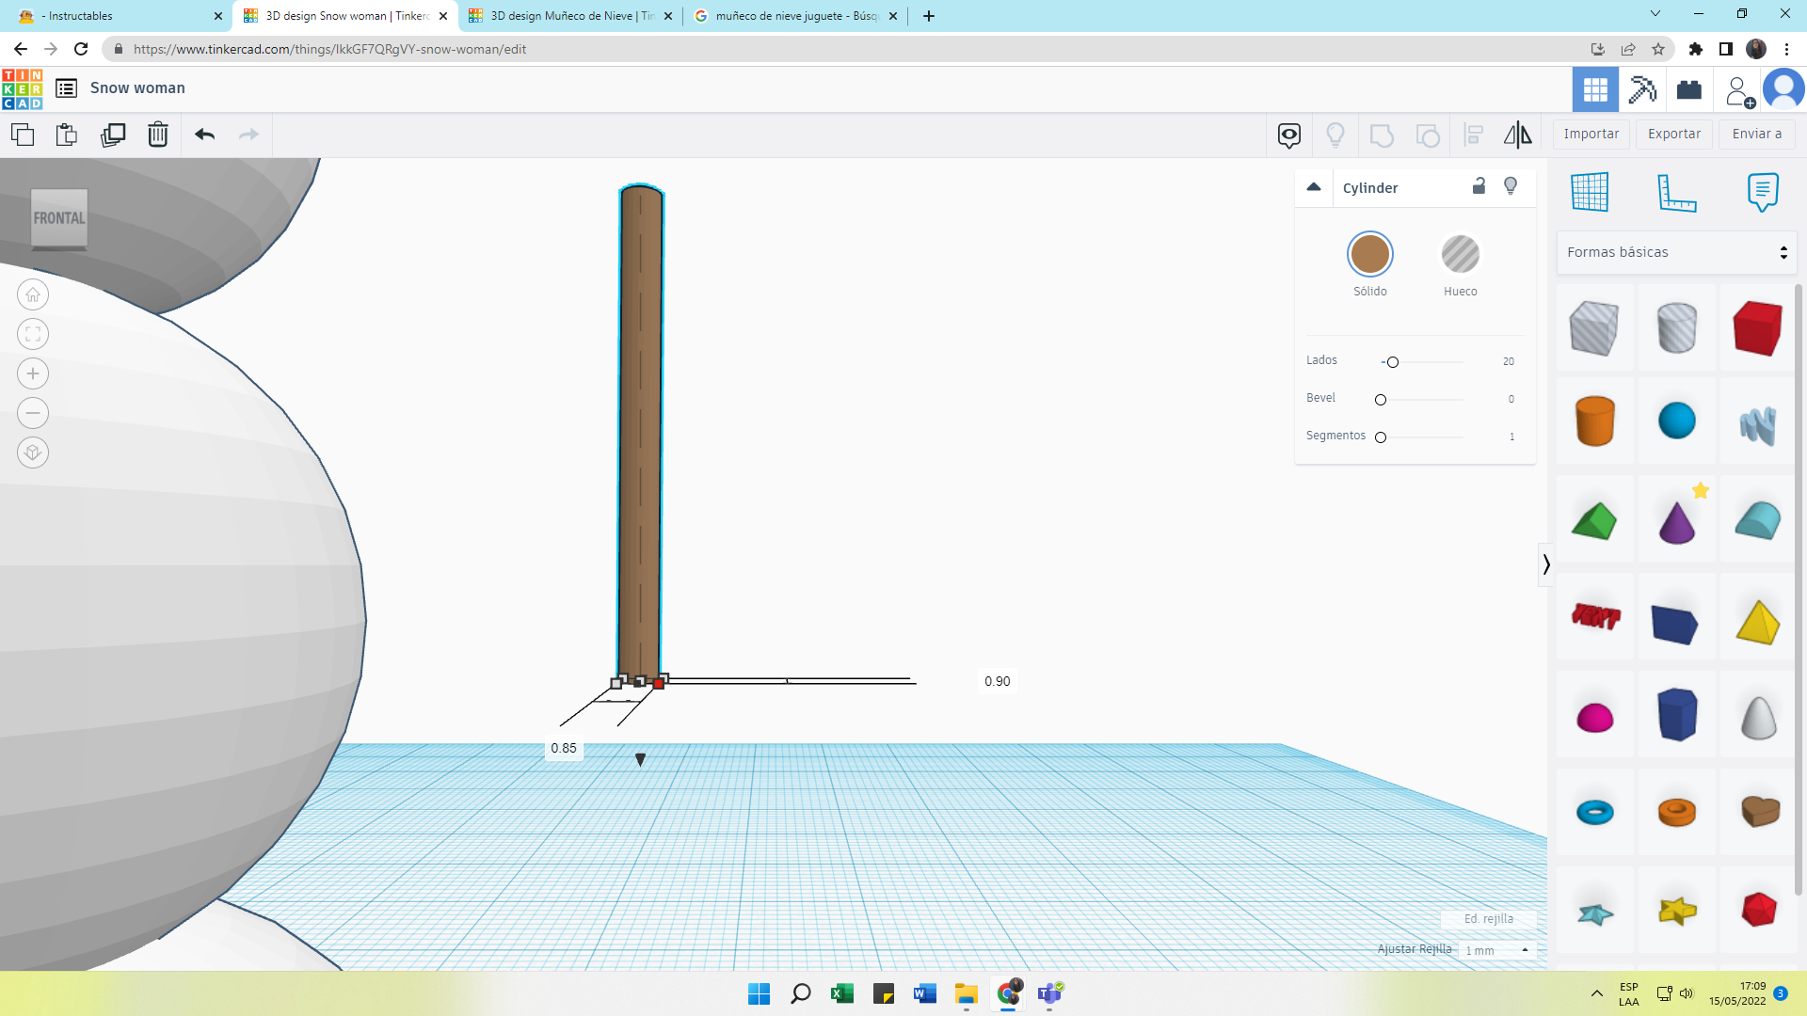Select the Ruler tool
The width and height of the screenshot is (1807, 1016).
tap(1676, 192)
